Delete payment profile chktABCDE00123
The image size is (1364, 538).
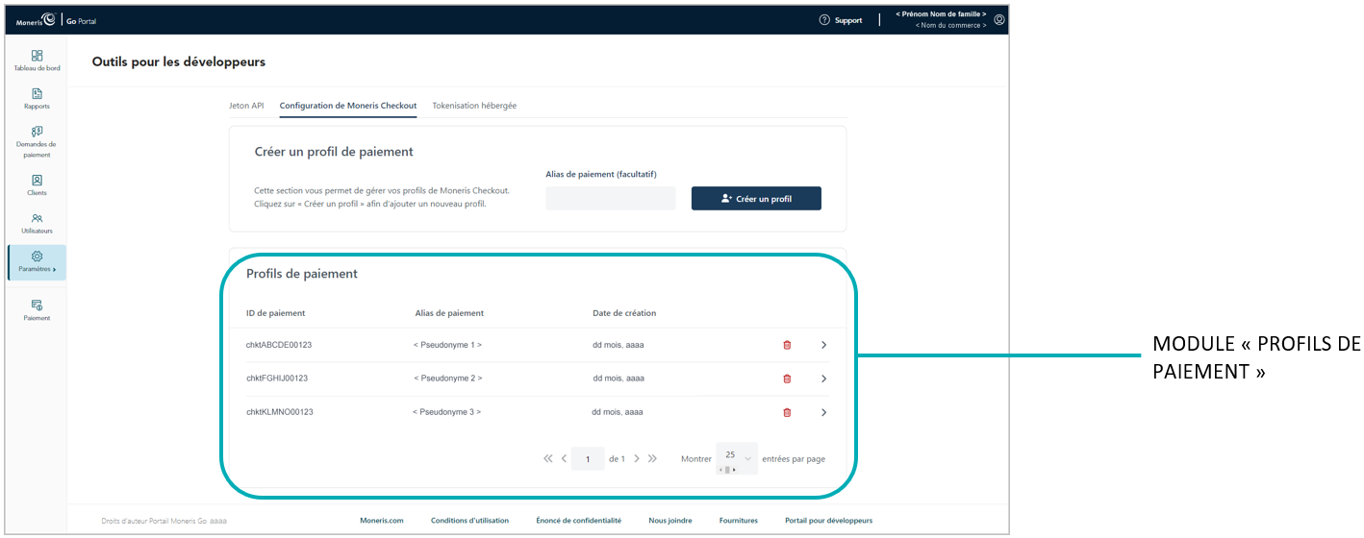point(787,344)
